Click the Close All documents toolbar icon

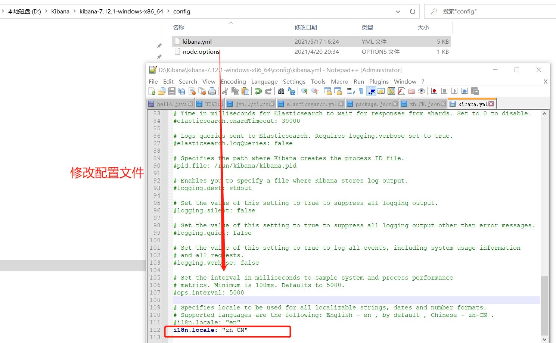point(202,91)
